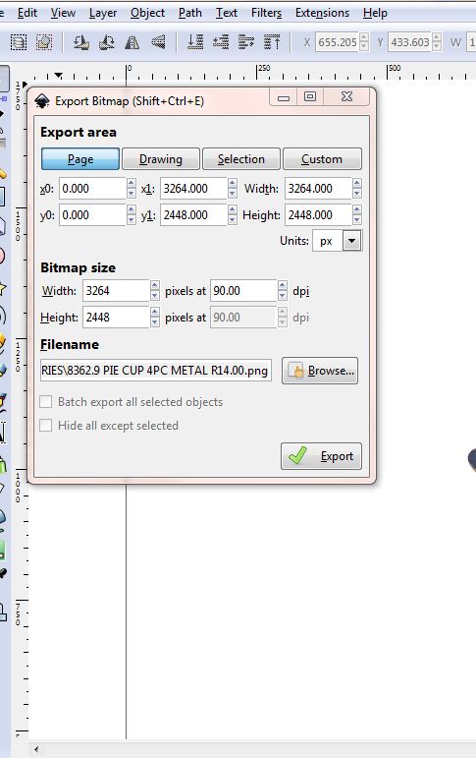Click bitmap Height field 2448
Image resolution: width=476 pixels, height=758 pixels.
116,318
